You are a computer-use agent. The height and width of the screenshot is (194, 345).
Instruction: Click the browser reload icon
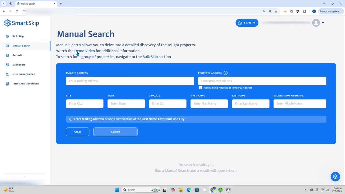17,11
